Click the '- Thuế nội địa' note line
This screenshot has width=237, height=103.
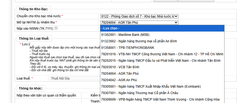point(39,51)
